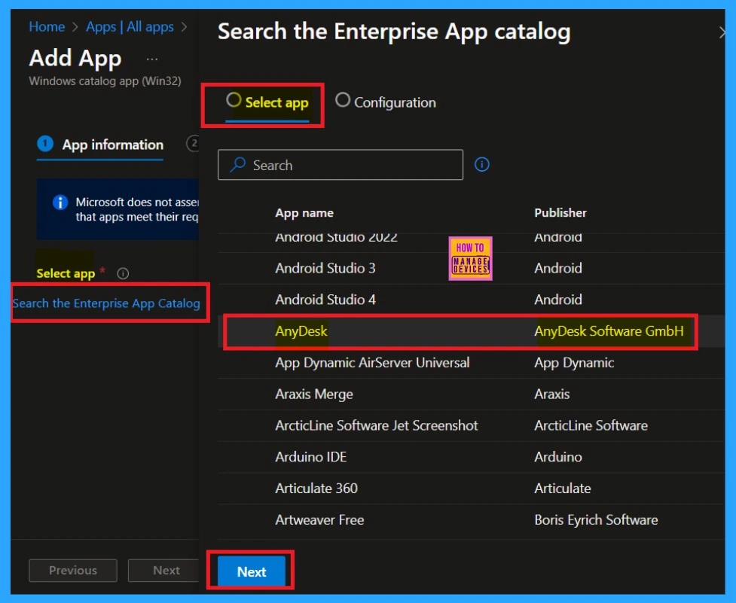Image resolution: width=736 pixels, height=603 pixels.
Task: Sort by the App name column header
Action: pyautogui.click(x=304, y=213)
